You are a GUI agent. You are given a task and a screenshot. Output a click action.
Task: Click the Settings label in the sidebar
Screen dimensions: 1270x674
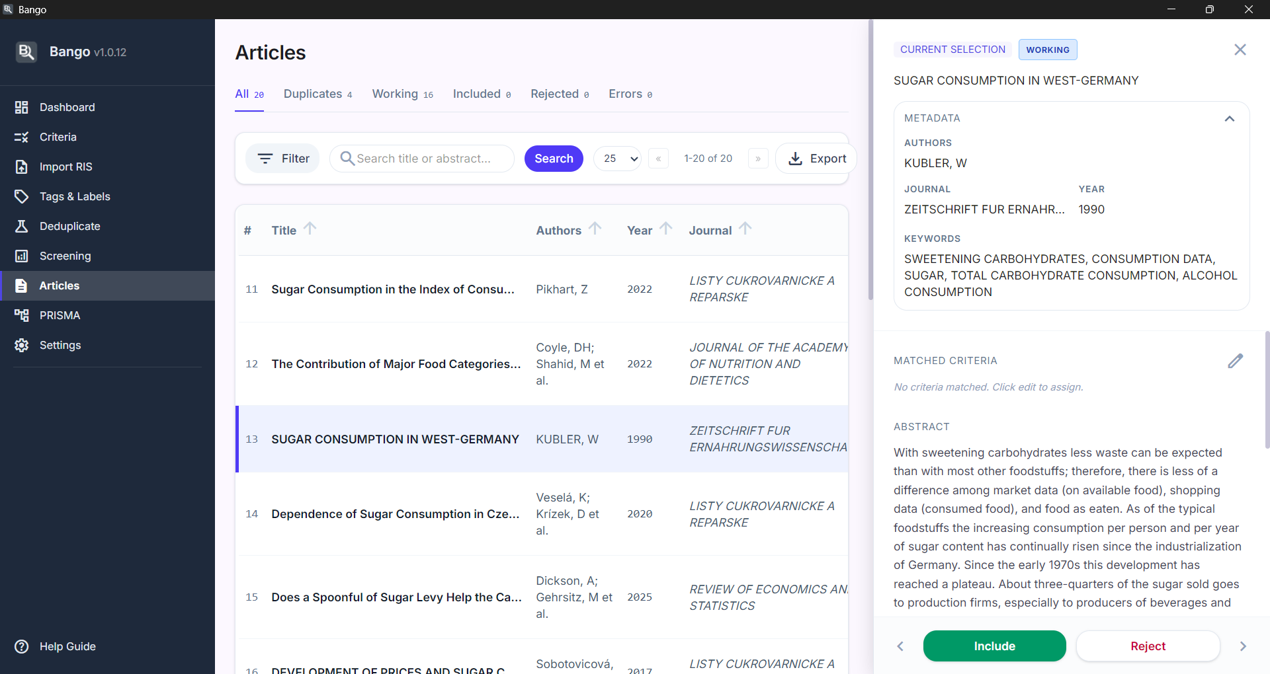(60, 345)
